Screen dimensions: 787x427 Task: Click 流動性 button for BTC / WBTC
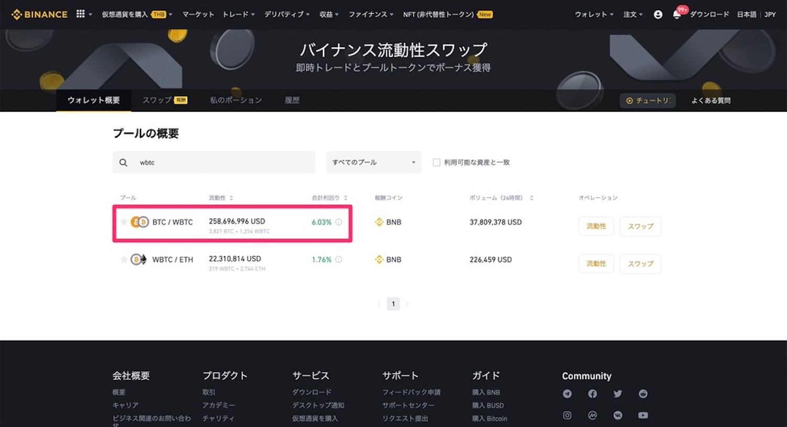pyautogui.click(x=596, y=226)
